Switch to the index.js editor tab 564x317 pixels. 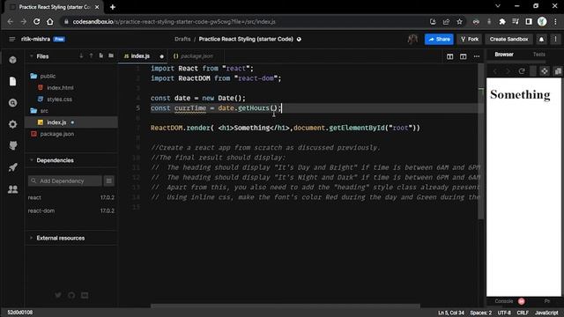pos(140,56)
